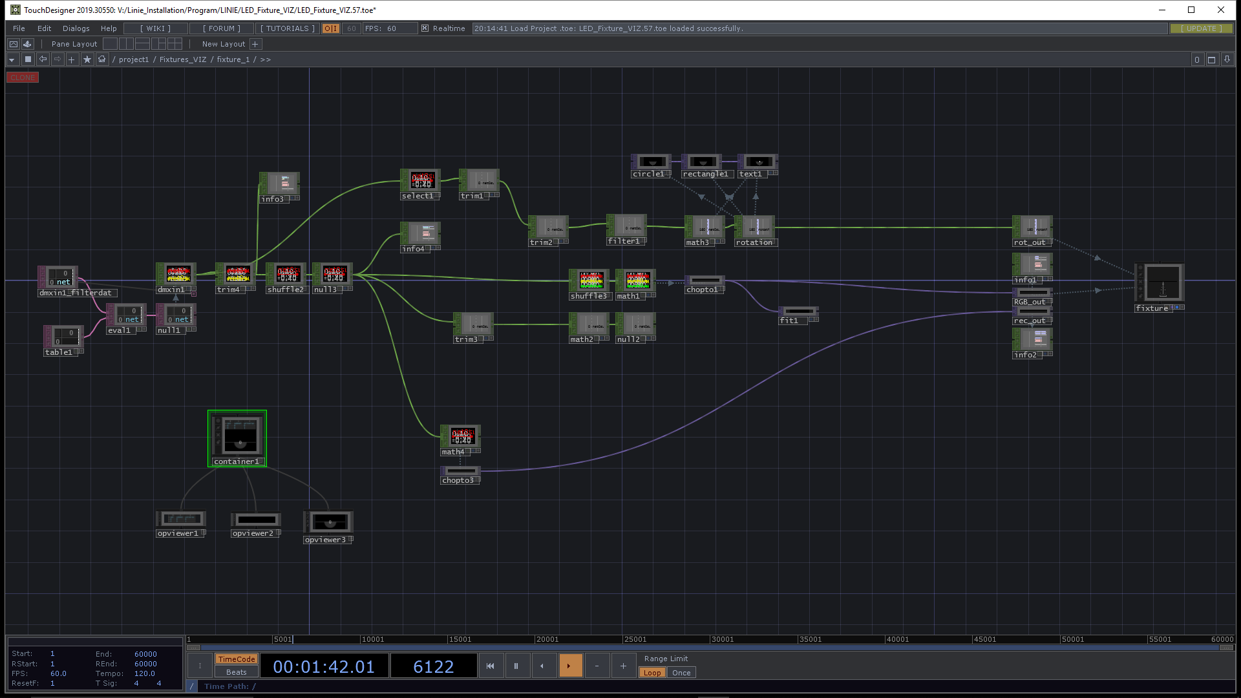Expand the path with >> chevrons

click(265, 59)
